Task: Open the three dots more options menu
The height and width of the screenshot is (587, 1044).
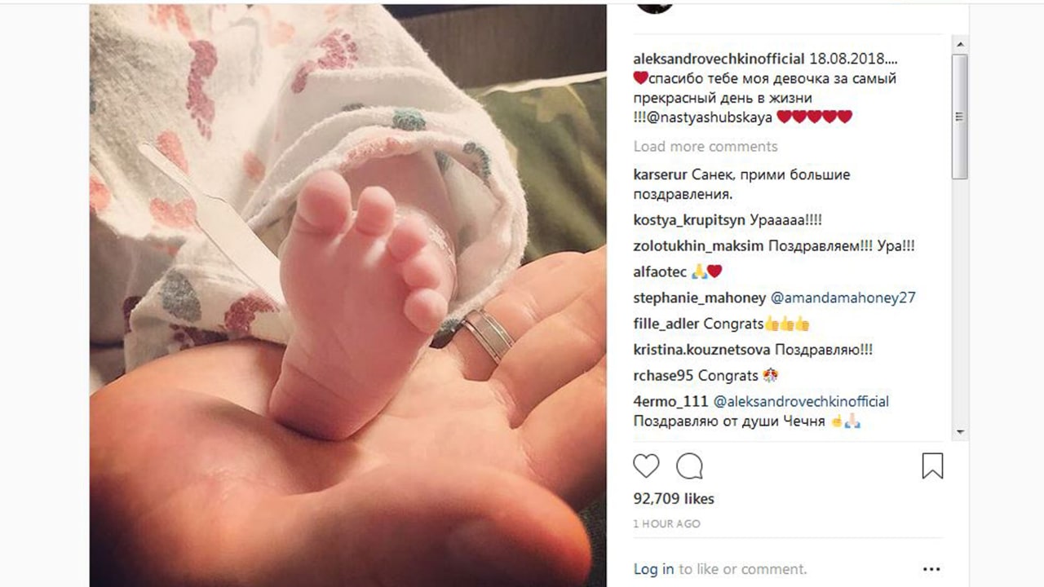Action: [x=931, y=569]
